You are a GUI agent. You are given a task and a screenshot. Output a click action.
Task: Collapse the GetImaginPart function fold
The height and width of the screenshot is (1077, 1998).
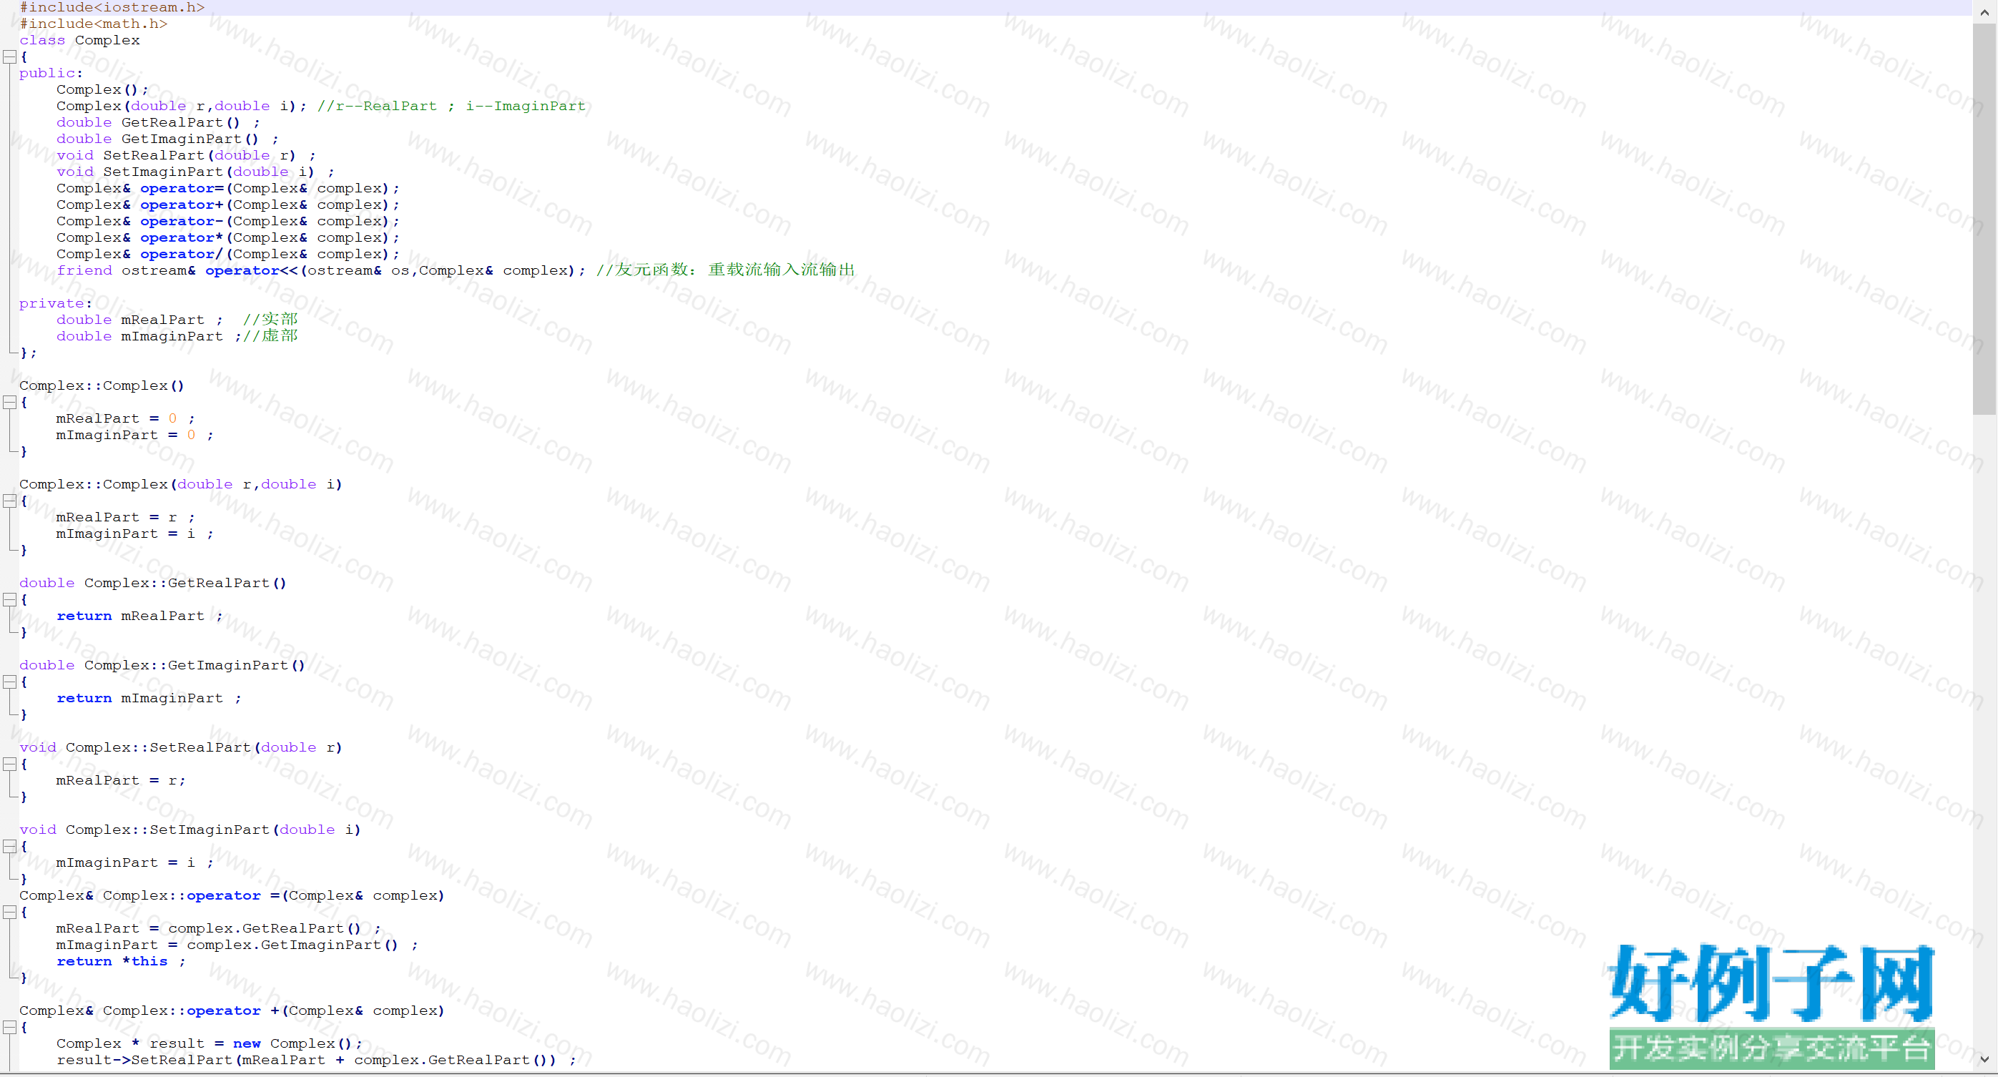tap(9, 682)
